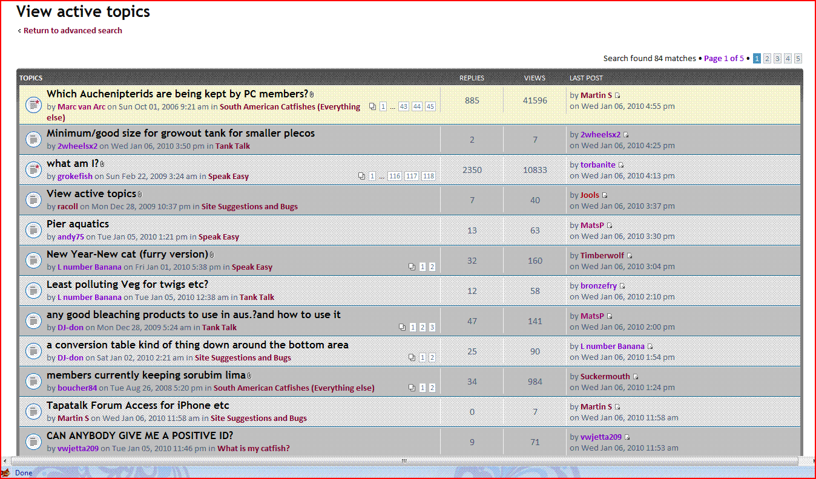Go to page 2 of search results
Image resolution: width=816 pixels, height=479 pixels.
click(x=767, y=59)
